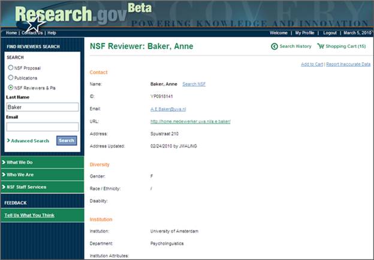The width and height of the screenshot is (374, 260).
Task: Click the Search History clock icon
Action: click(275, 46)
